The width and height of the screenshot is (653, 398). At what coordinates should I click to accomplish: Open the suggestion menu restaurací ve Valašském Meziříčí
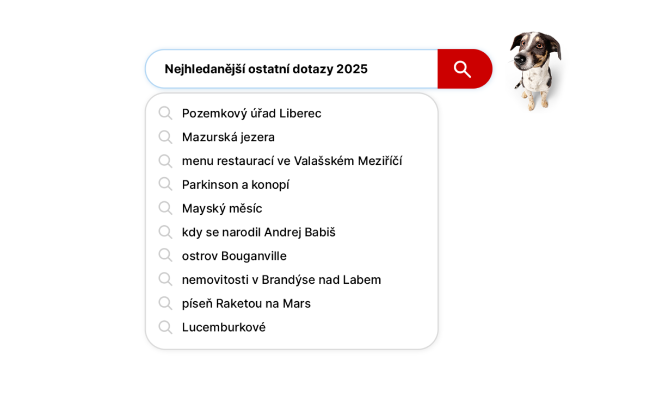292,160
